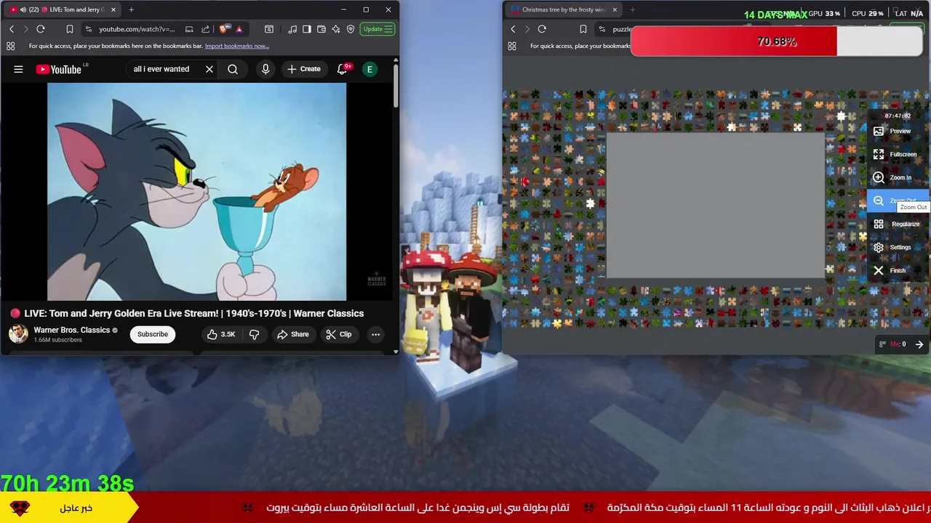Open more actions three-dot menu under video
Screen dimensions: 931x523
click(x=375, y=334)
